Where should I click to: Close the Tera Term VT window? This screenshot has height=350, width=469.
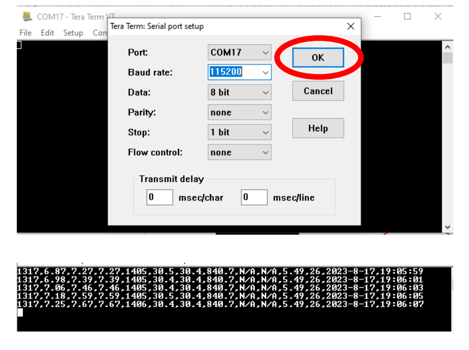coord(438,16)
